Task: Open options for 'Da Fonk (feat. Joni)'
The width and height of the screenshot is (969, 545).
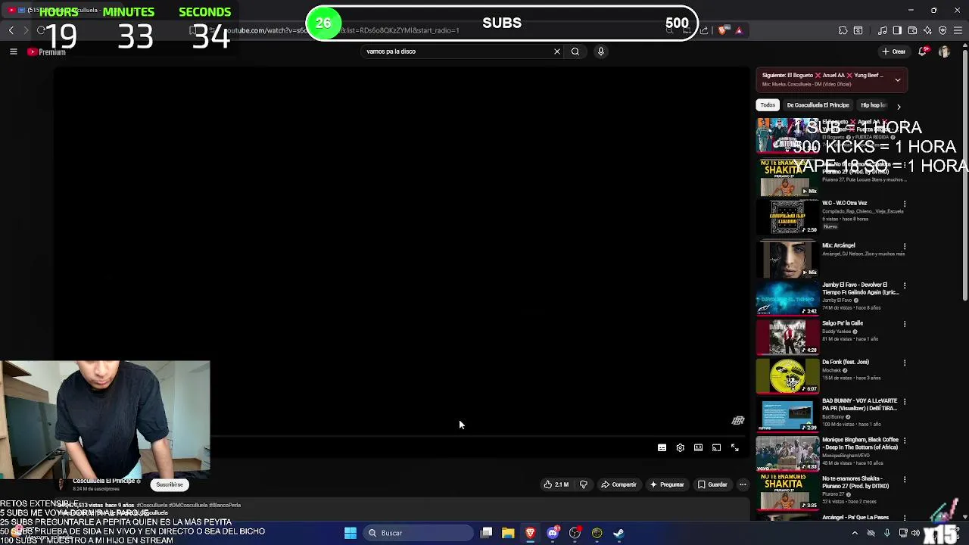Action: coord(905,363)
